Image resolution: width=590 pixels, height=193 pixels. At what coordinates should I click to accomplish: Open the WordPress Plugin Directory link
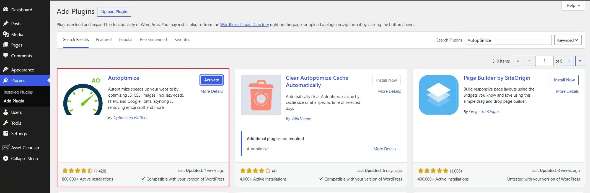pos(244,25)
